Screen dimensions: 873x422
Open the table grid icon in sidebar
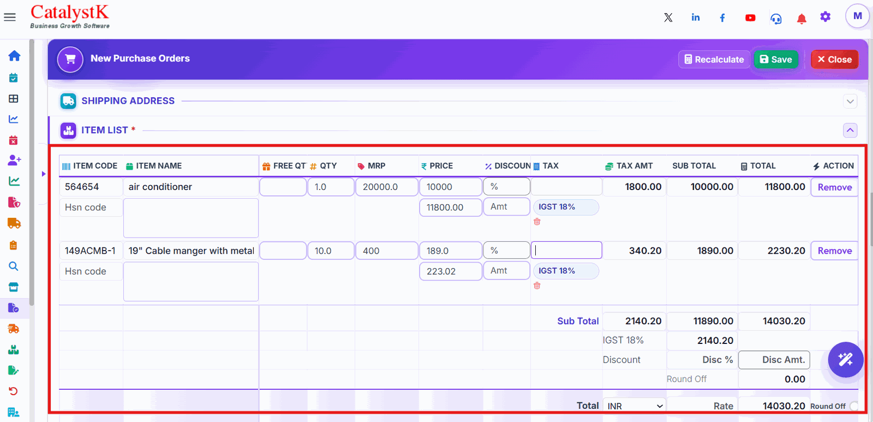pos(14,99)
